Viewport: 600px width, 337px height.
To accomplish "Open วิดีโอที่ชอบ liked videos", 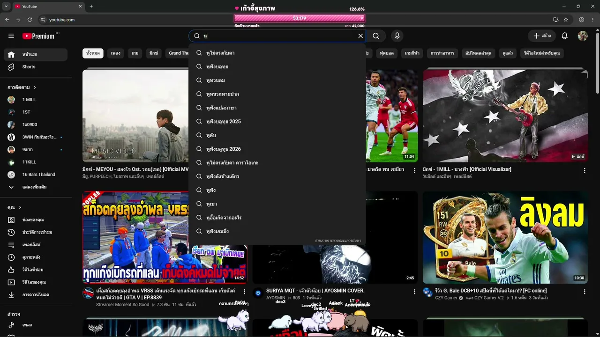I will tap(36, 270).
